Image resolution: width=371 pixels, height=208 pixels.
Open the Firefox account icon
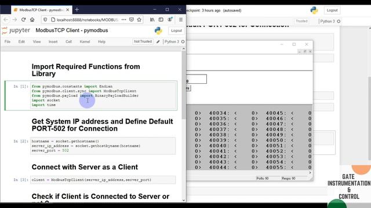(170, 19)
